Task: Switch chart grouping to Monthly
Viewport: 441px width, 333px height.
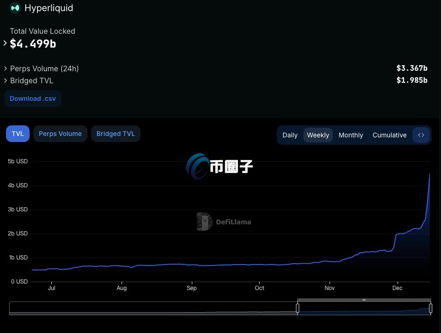Action: pos(351,135)
